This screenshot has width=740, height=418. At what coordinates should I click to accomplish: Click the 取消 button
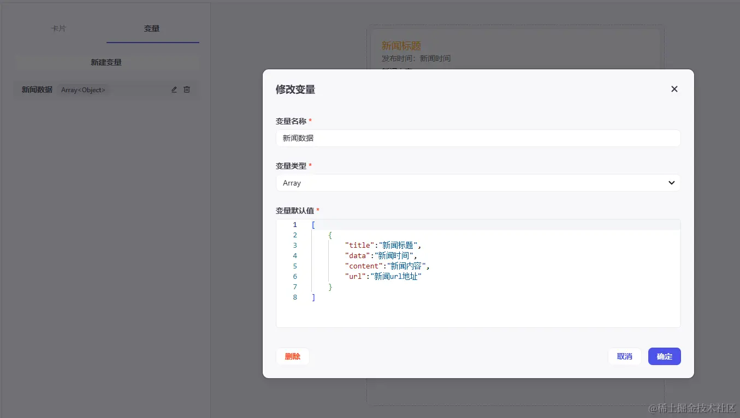624,356
